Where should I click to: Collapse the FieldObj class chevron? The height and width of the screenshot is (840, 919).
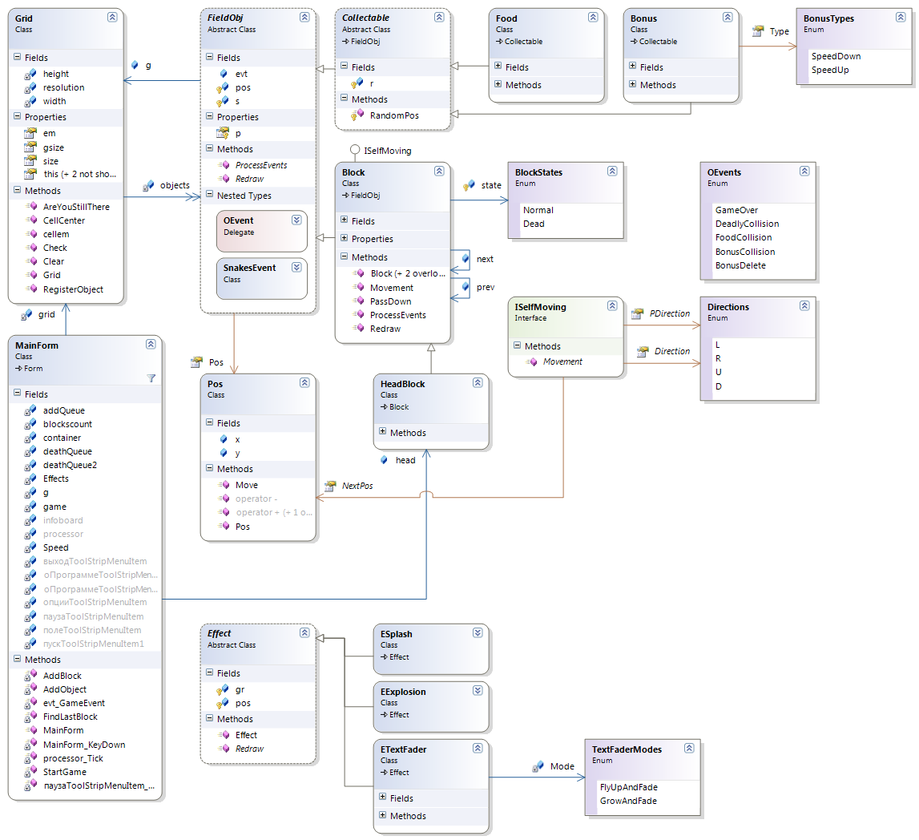[304, 18]
